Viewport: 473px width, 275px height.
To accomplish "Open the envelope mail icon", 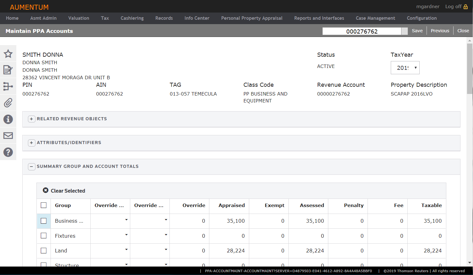I will click(8, 135).
